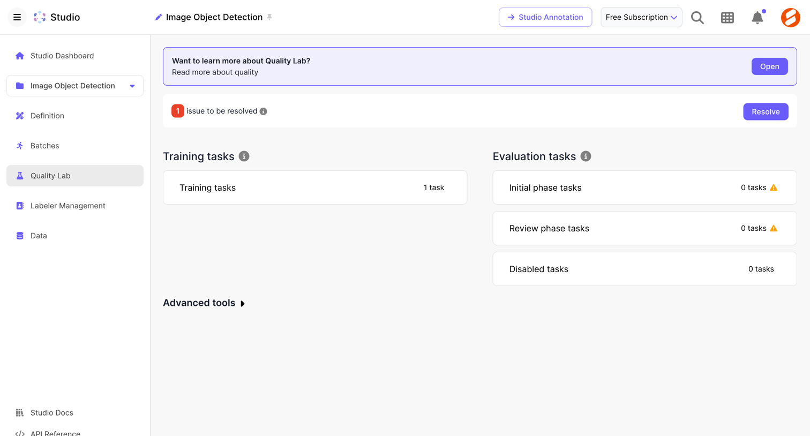This screenshot has width=810, height=436.
Task: Expand the Advanced tools section
Action: click(x=204, y=303)
